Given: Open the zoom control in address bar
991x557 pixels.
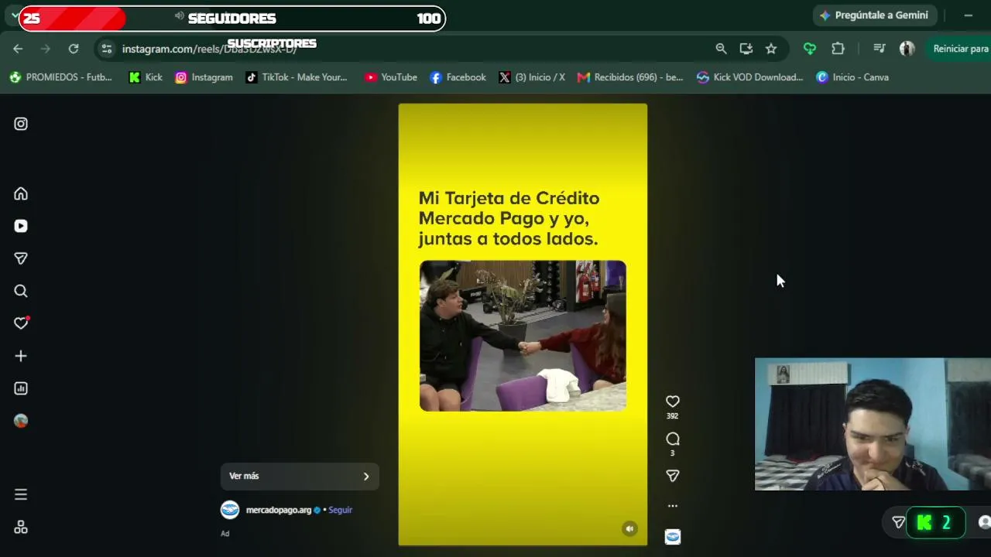Looking at the screenshot, I should point(721,49).
